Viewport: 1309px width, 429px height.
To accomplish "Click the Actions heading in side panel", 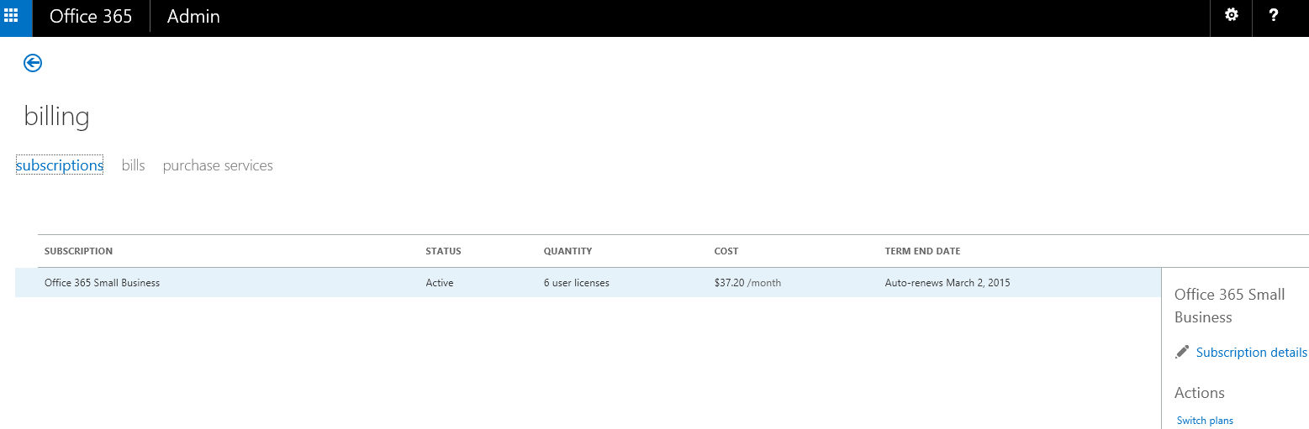I will point(1199,393).
